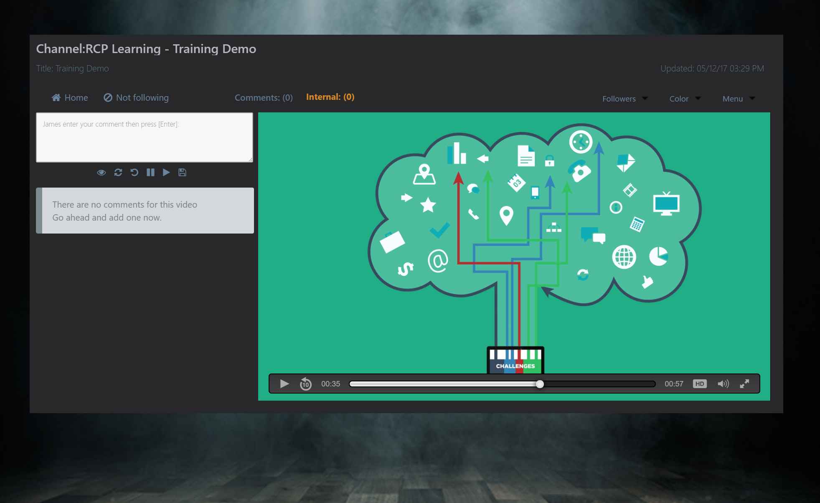Switch to the Comments: (0) tab
Image resolution: width=820 pixels, height=503 pixels.
[264, 97]
